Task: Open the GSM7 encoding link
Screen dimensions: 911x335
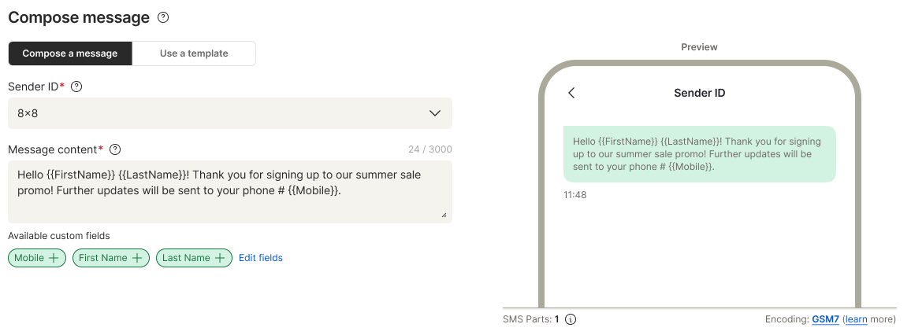Action: (x=825, y=319)
